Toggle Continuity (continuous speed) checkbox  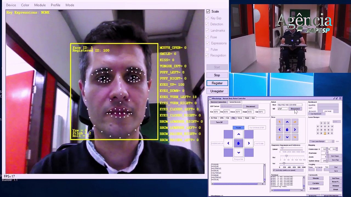click(274, 170)
